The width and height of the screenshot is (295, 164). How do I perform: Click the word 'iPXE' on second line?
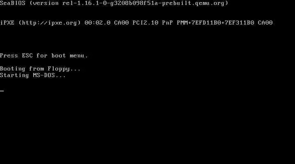pyautogui.click(x=7, y=23)
